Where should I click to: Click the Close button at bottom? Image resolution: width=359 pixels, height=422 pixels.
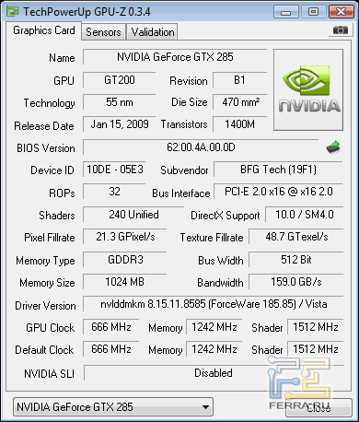coord(318,408)
